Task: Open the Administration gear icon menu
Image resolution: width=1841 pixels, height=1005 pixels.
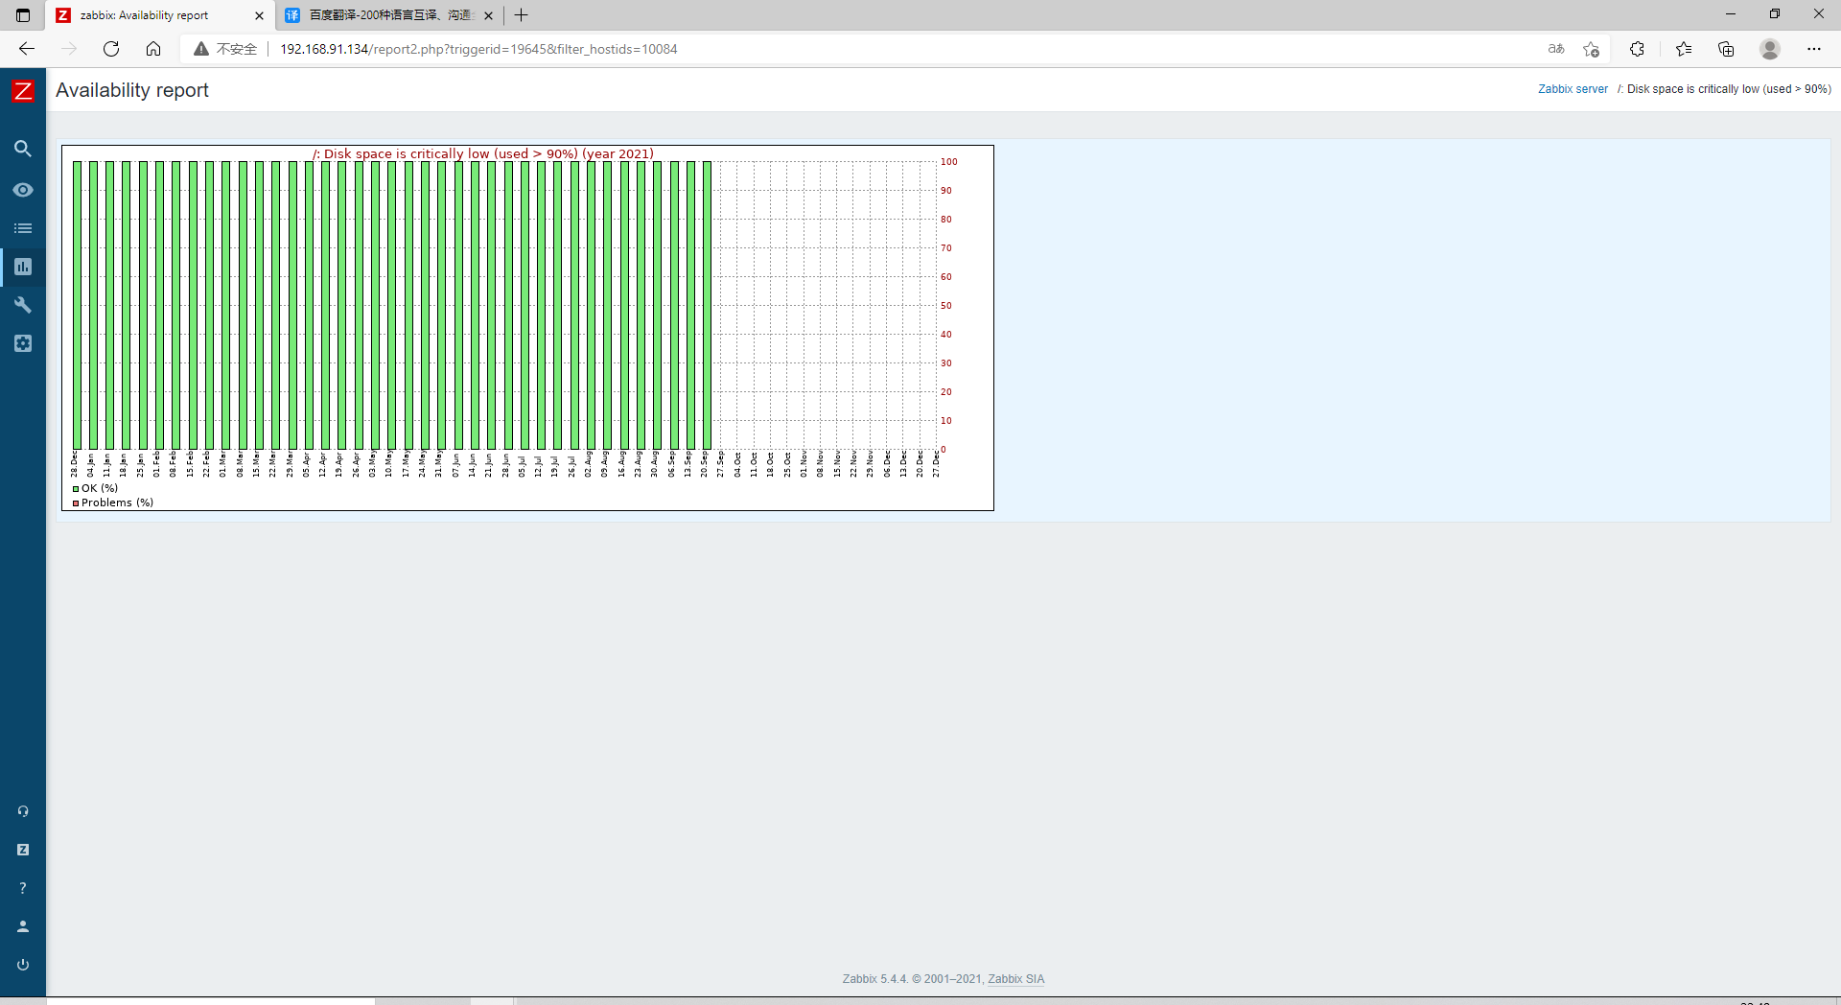Action: pyautogui.click(x=23, y=343)
